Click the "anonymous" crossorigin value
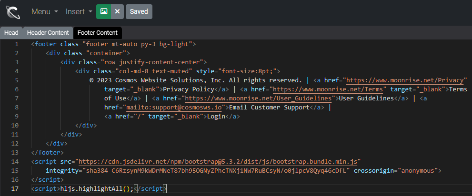The image size is (472, 196). point(418,170)
